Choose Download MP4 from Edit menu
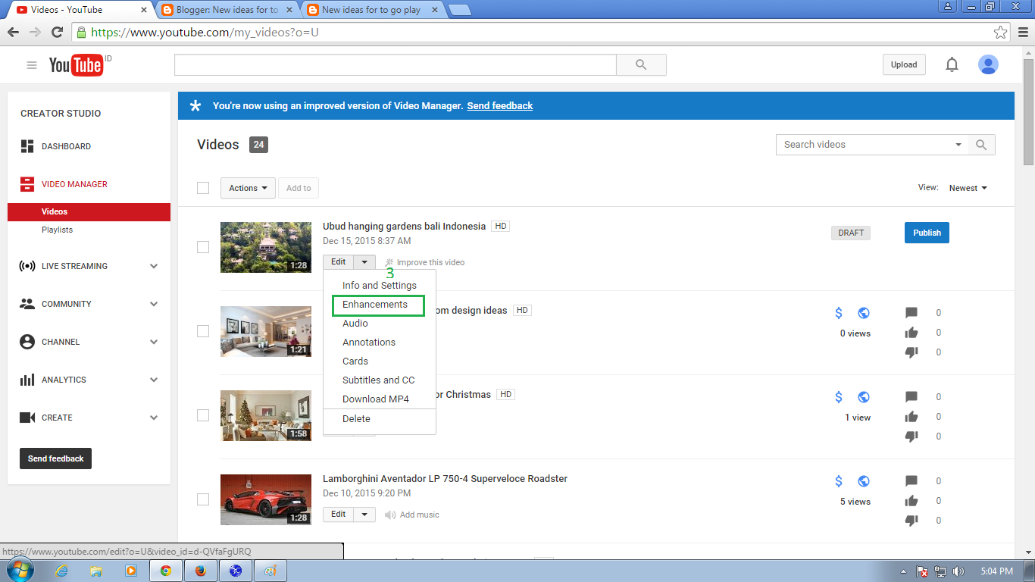 tap(380, 399)
